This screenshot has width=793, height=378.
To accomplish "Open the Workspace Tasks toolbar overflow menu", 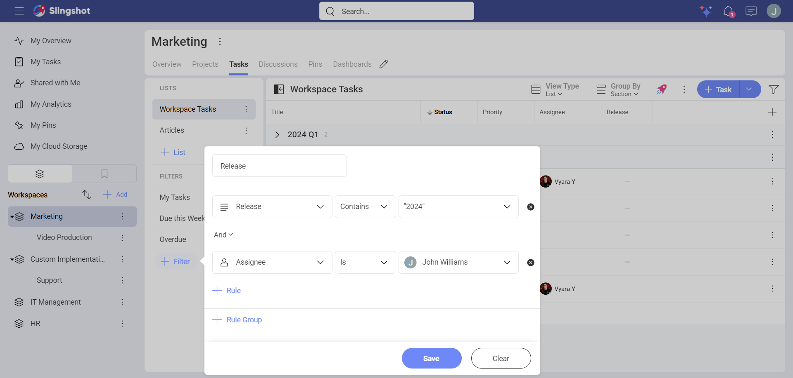I will point(684,89).
